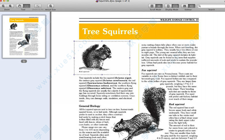Click the left Sidebar segment button
The height and width of the screenshot is (140, 225).
click(184, 6)
